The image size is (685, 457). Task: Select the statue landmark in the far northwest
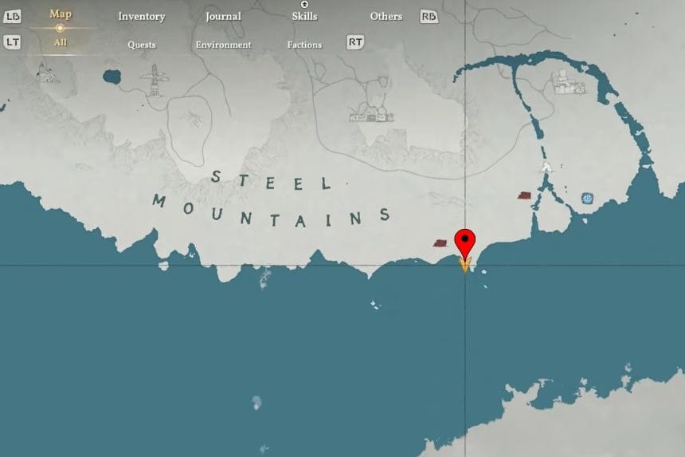point(47,73)
